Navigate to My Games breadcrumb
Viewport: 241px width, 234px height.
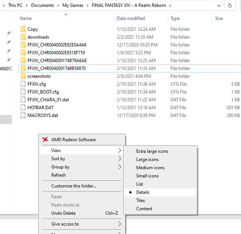[73, 5]
